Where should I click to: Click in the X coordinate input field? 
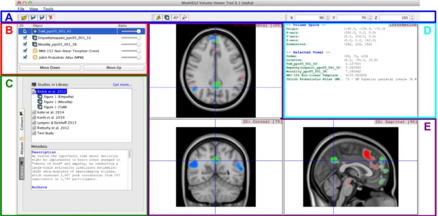point(310,18)
